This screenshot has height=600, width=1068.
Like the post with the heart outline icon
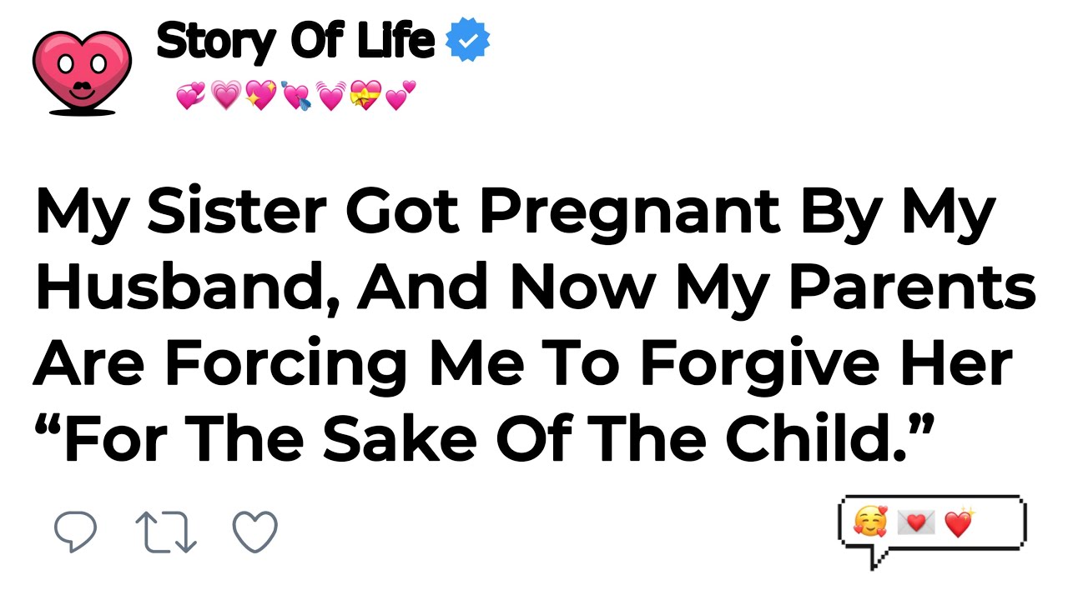pyautogui.click(x=255, y=532)
